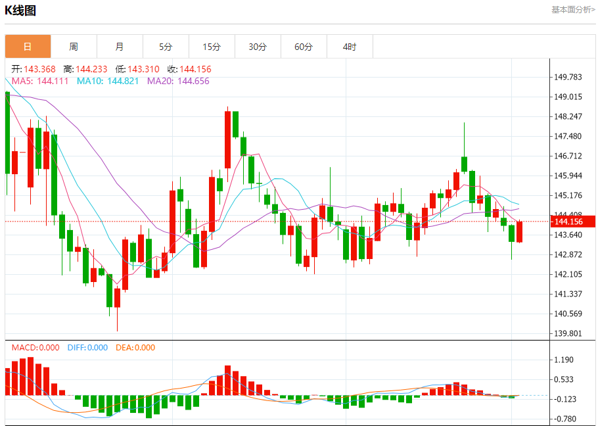Open the 基本面分析 link
This screenshot has width=598, height=426.
point(573,10)
